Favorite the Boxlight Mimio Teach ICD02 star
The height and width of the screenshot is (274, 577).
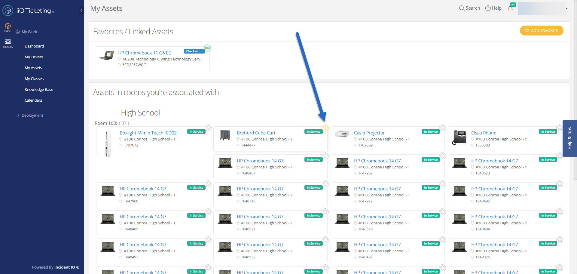point(208,128)
